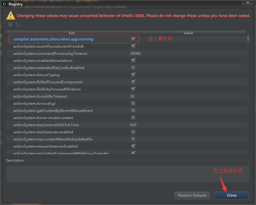Select actionSystem.fixStickyFocusedWindows key
Screen dimensions: 256x205
pyautogui.click(x=47, y=89)
